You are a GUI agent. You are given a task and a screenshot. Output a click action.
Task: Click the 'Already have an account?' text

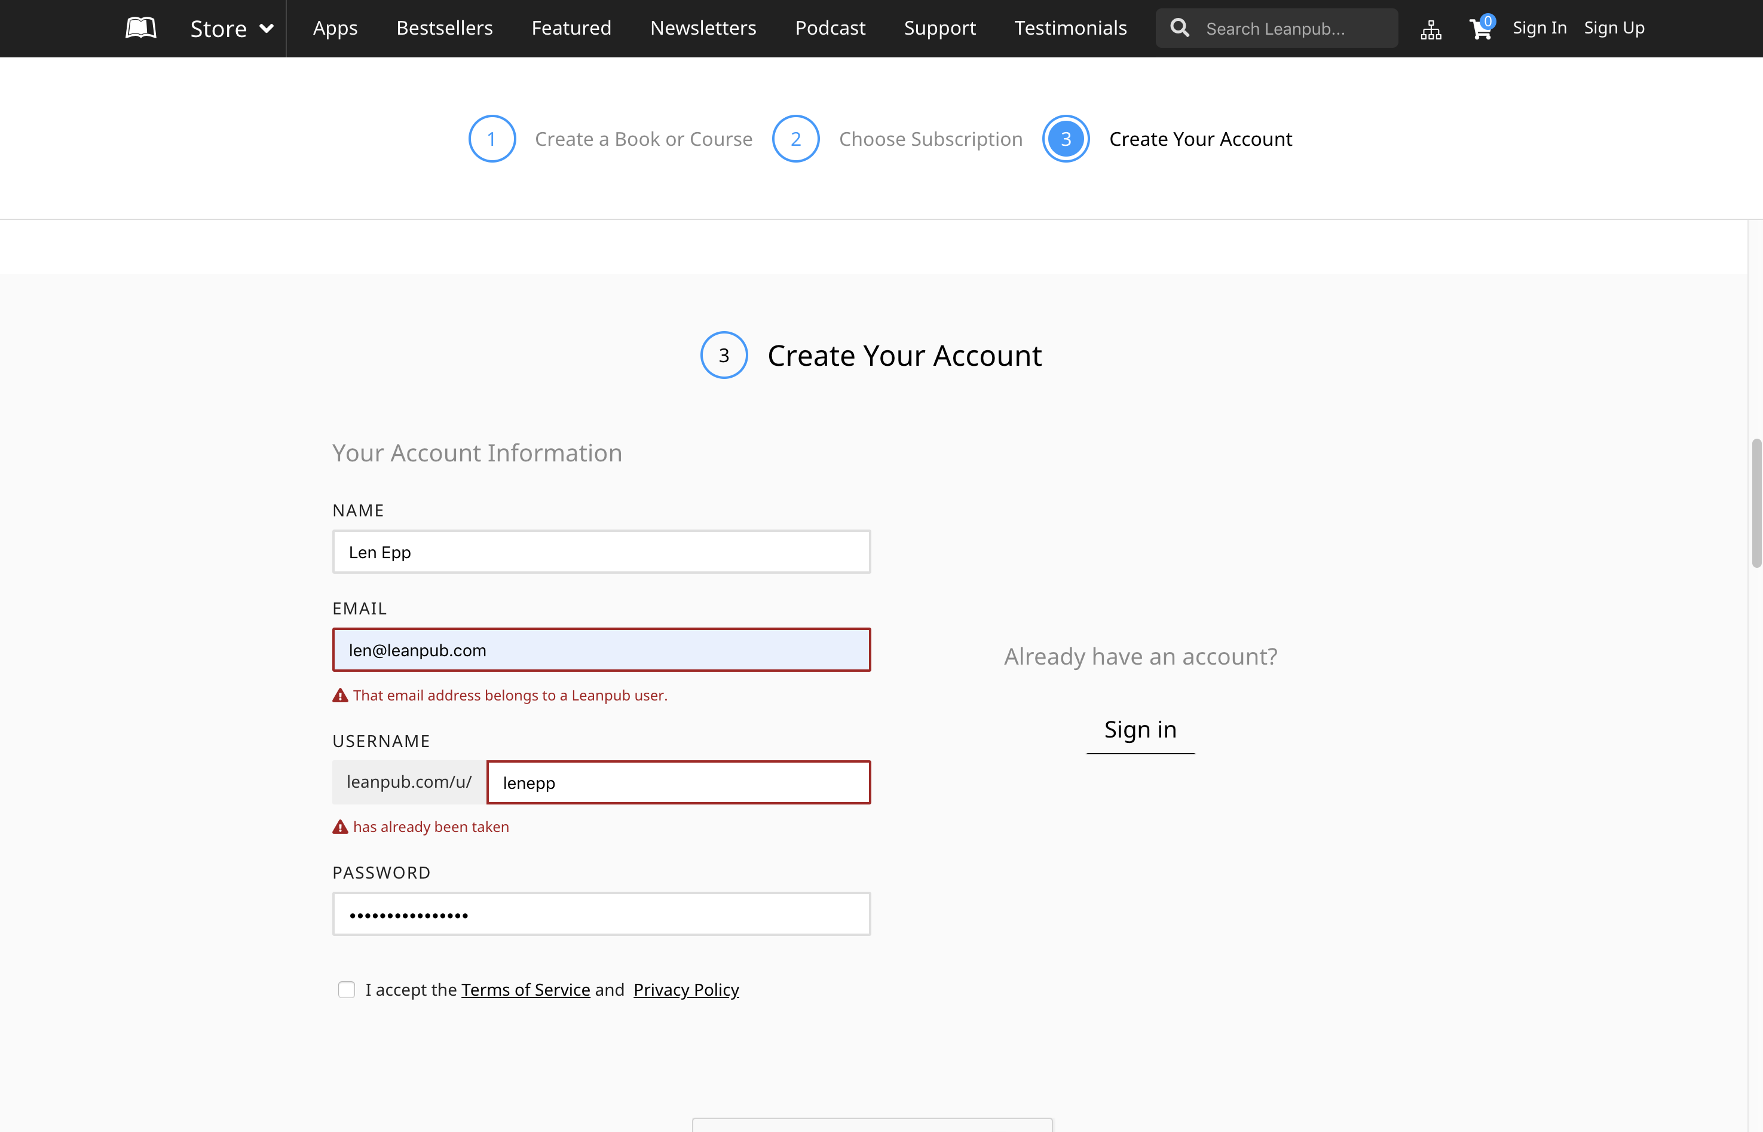click(x=1140, y=656)
